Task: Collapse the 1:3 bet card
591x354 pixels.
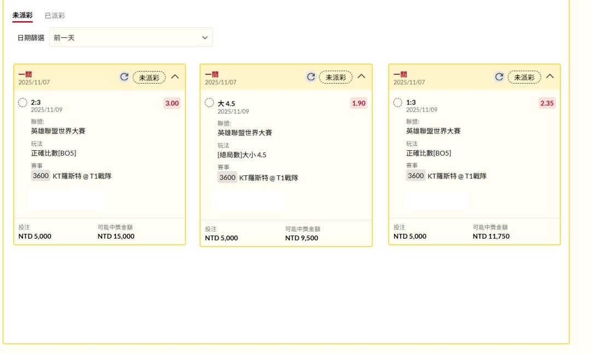Action: (550, 77)
